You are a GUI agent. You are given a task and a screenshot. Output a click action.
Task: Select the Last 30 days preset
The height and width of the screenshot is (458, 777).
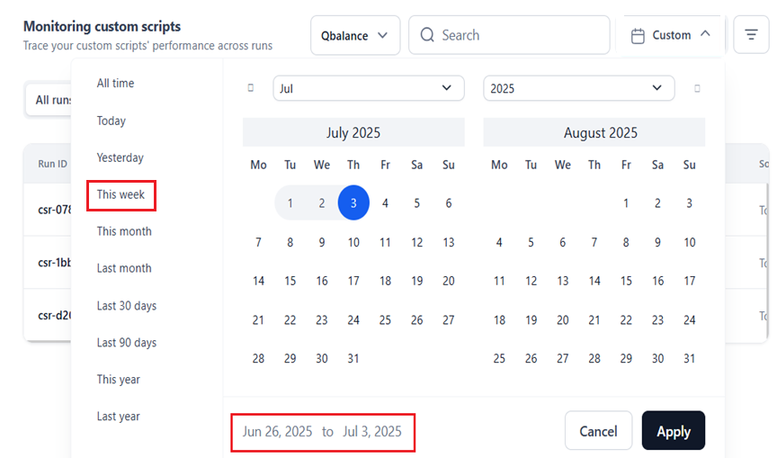127,306
